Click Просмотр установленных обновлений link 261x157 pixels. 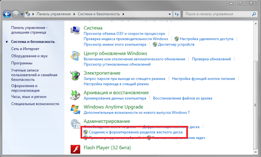(x=117, y=64)
